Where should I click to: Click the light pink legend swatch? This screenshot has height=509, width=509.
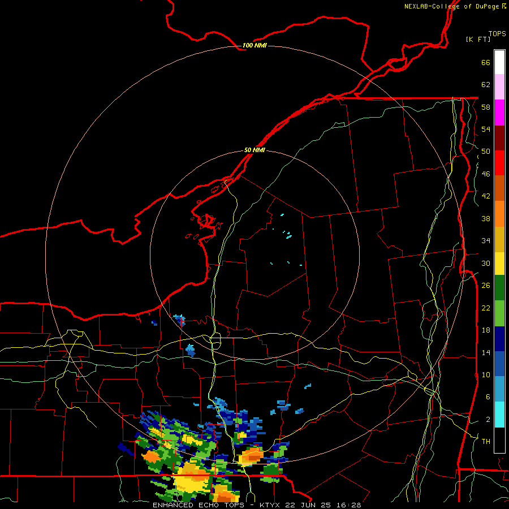pyautogui.click(x=499, y=87)
